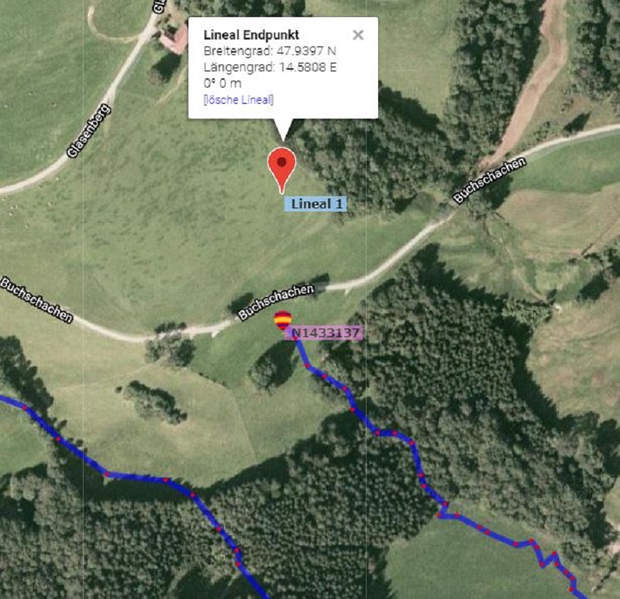Click the Längengrad 14.5808 E line

[270, 67]
